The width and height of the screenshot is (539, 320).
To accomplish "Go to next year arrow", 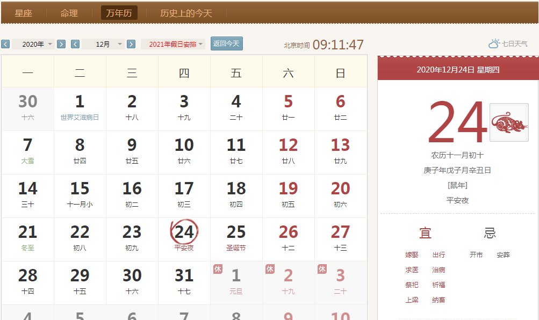I will (x=61, y=44).
